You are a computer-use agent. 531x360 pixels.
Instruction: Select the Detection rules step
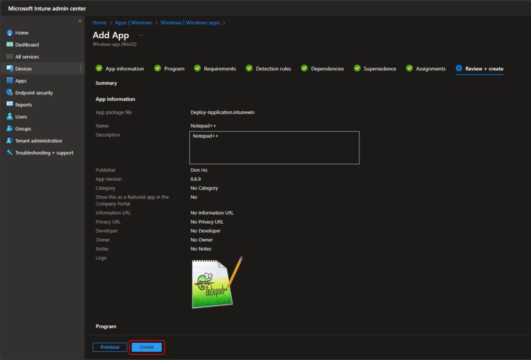[269, 69]
